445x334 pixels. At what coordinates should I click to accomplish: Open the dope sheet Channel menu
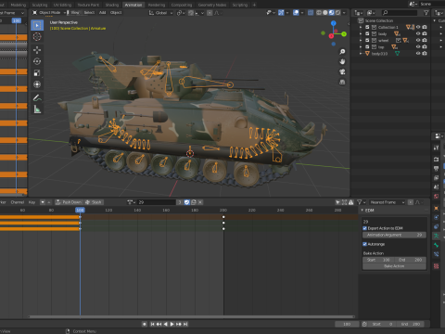[18, 202]
